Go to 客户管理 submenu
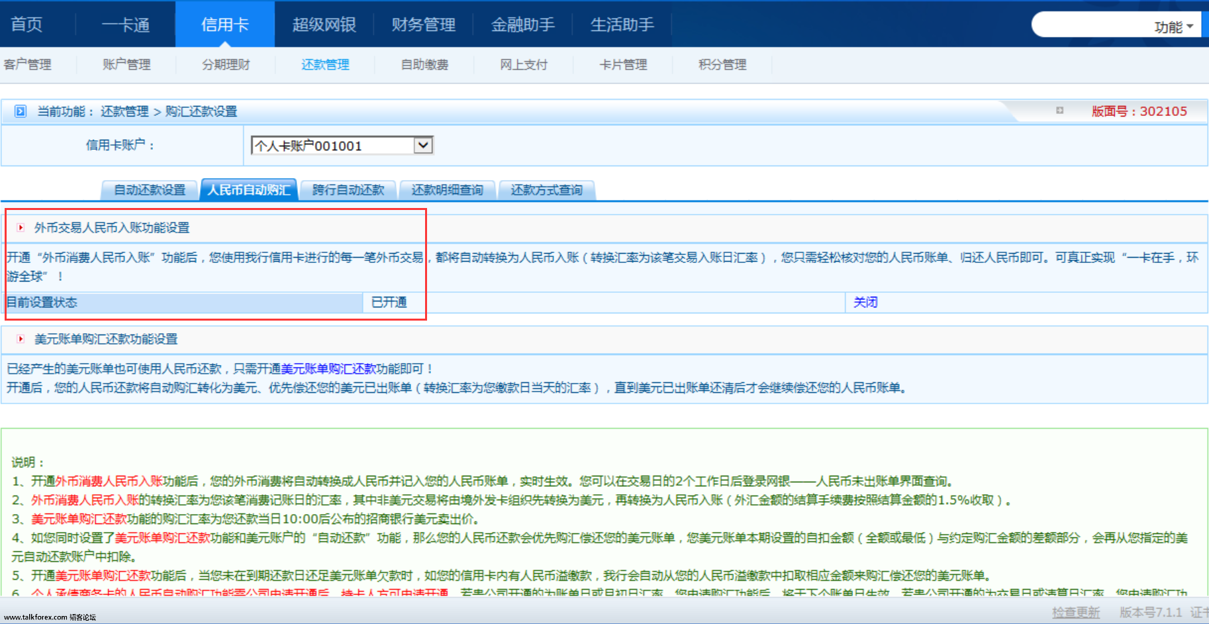 coord(27,65)
